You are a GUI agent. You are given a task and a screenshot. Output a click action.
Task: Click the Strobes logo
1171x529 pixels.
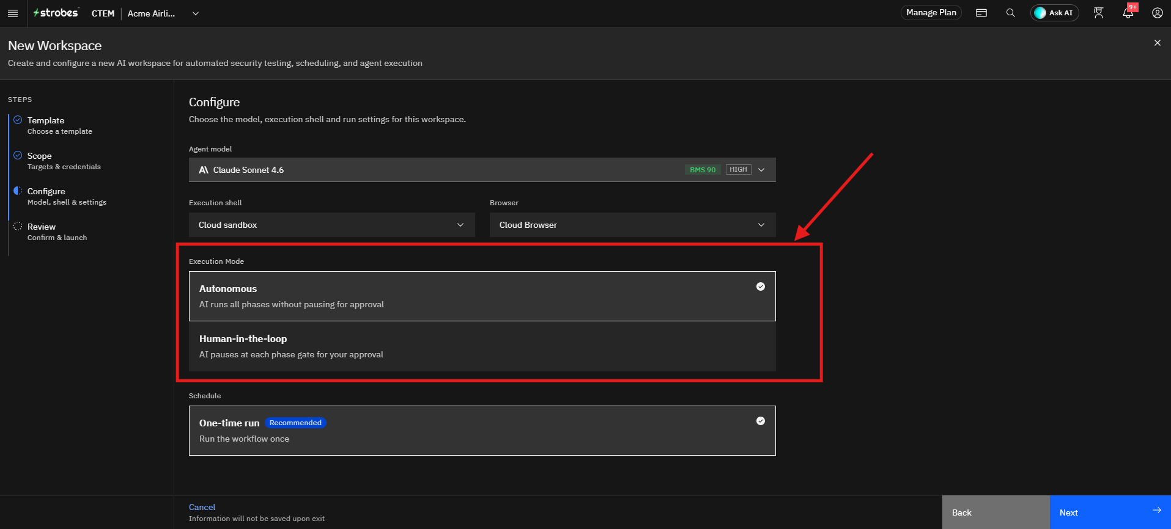pyautogui.click(x=56, y=13)
